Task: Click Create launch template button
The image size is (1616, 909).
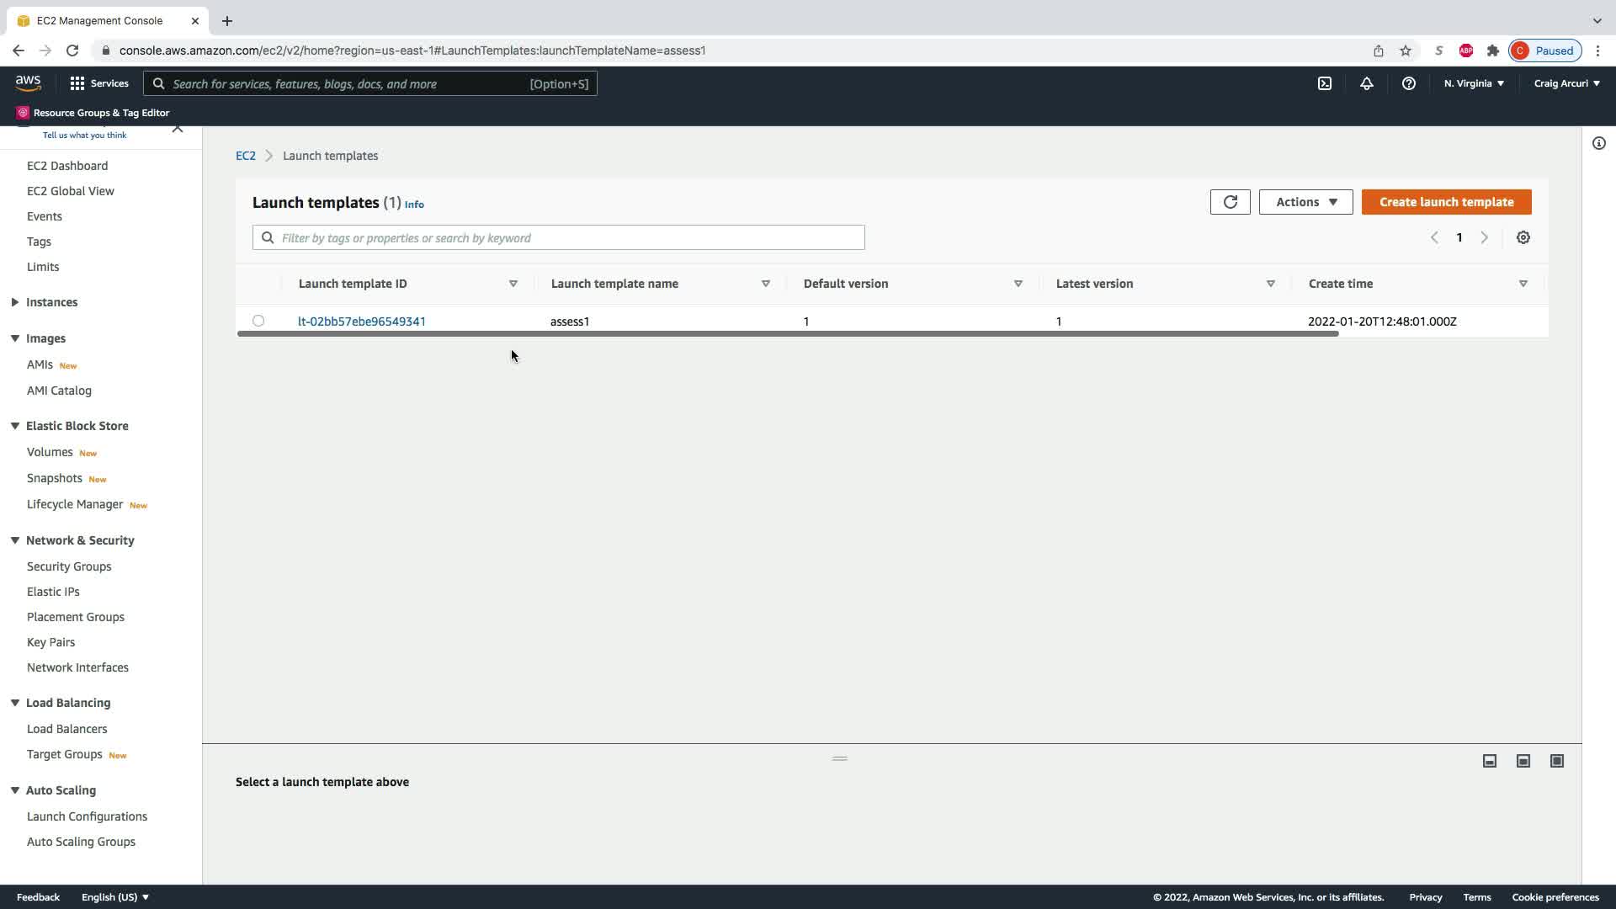Action: click(1446, 202)
